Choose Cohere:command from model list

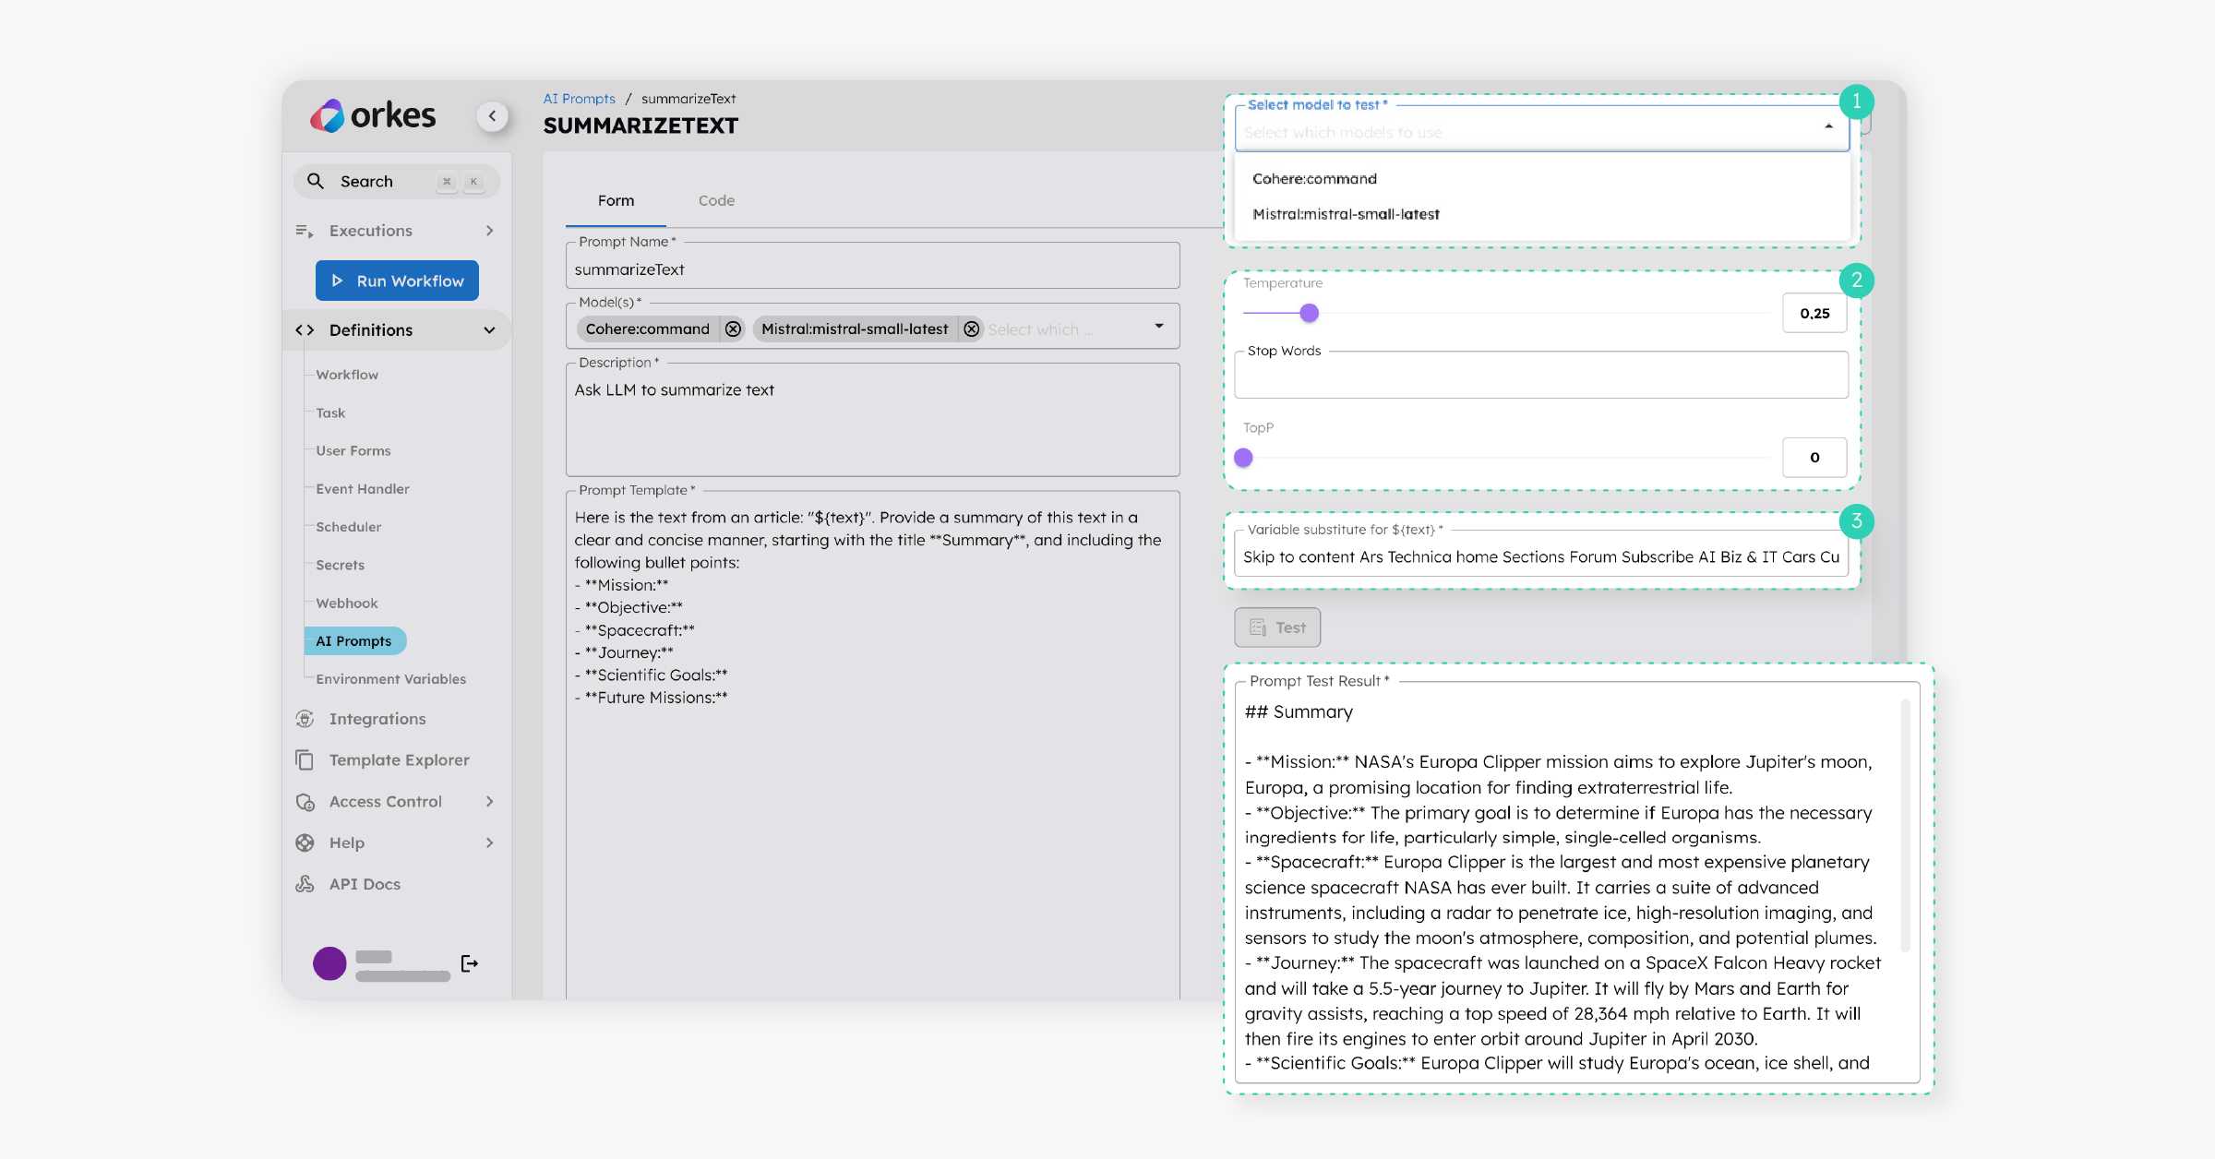point(1542,179)
